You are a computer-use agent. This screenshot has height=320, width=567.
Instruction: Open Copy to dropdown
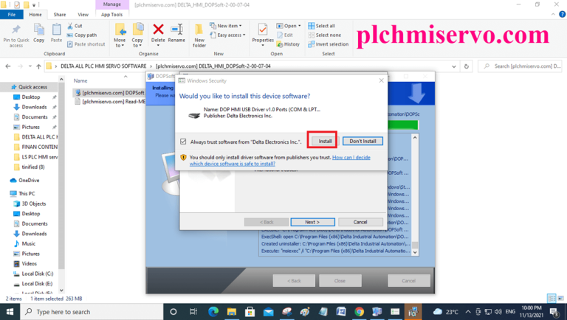(137, 43)
